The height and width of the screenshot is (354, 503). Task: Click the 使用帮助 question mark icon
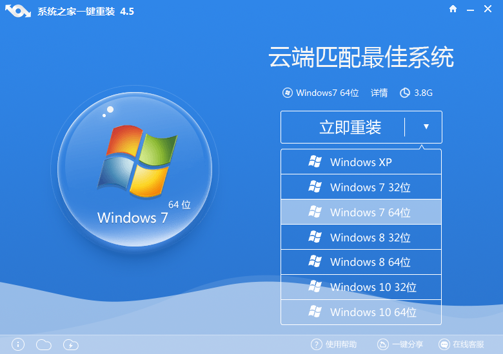pyautogui.click(x=316, y=344)
